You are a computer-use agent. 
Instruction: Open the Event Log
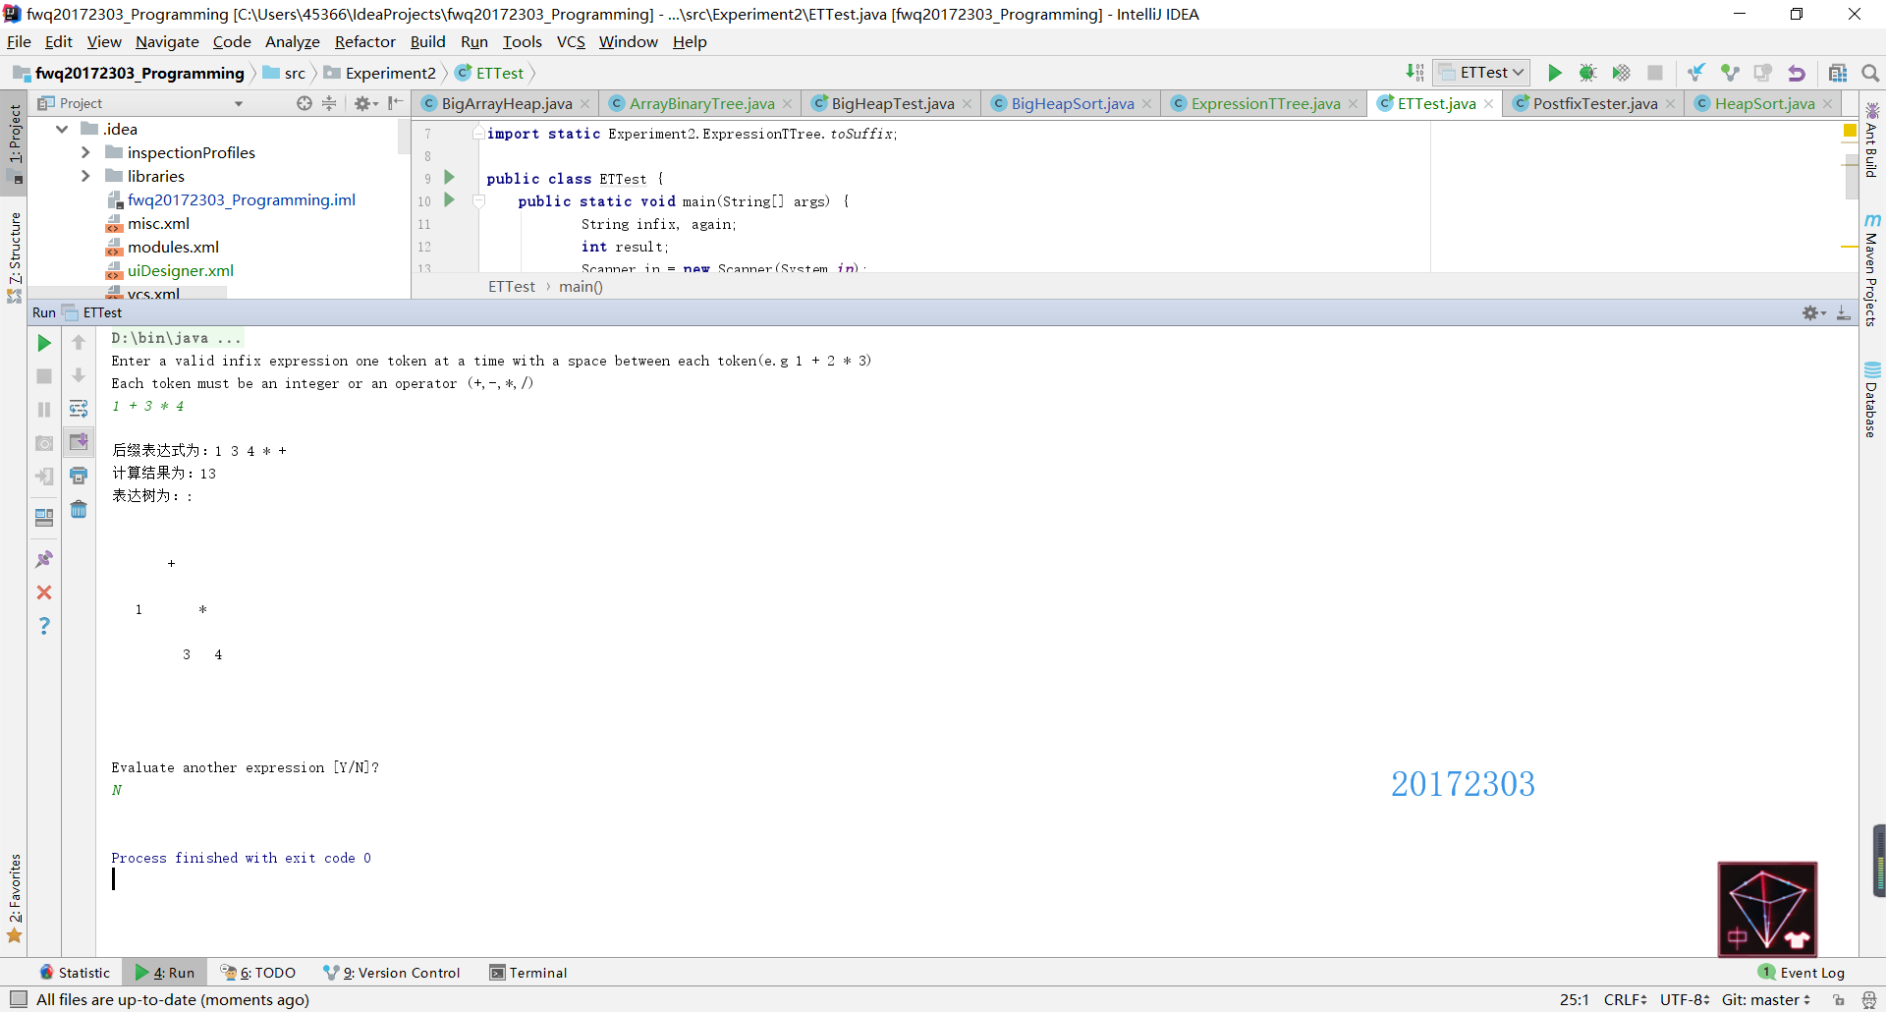1803,973
